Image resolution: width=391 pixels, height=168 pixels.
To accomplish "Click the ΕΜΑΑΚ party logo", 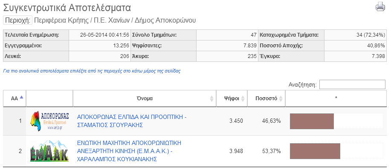I will (49, 151).
